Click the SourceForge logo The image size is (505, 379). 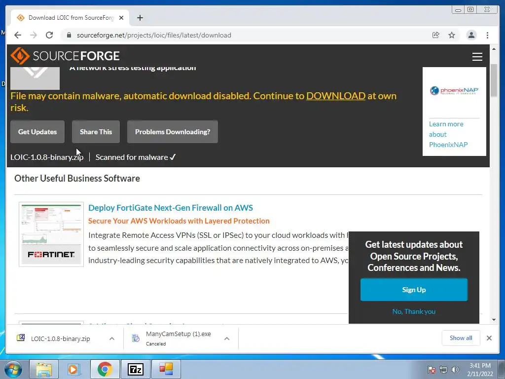click(65, 56)
